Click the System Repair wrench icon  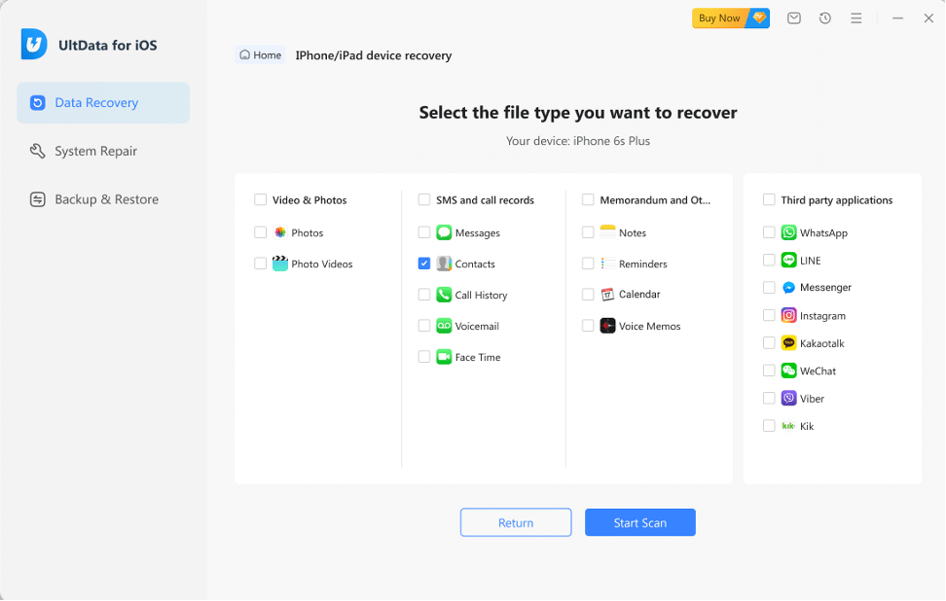[x=36, y=151]
